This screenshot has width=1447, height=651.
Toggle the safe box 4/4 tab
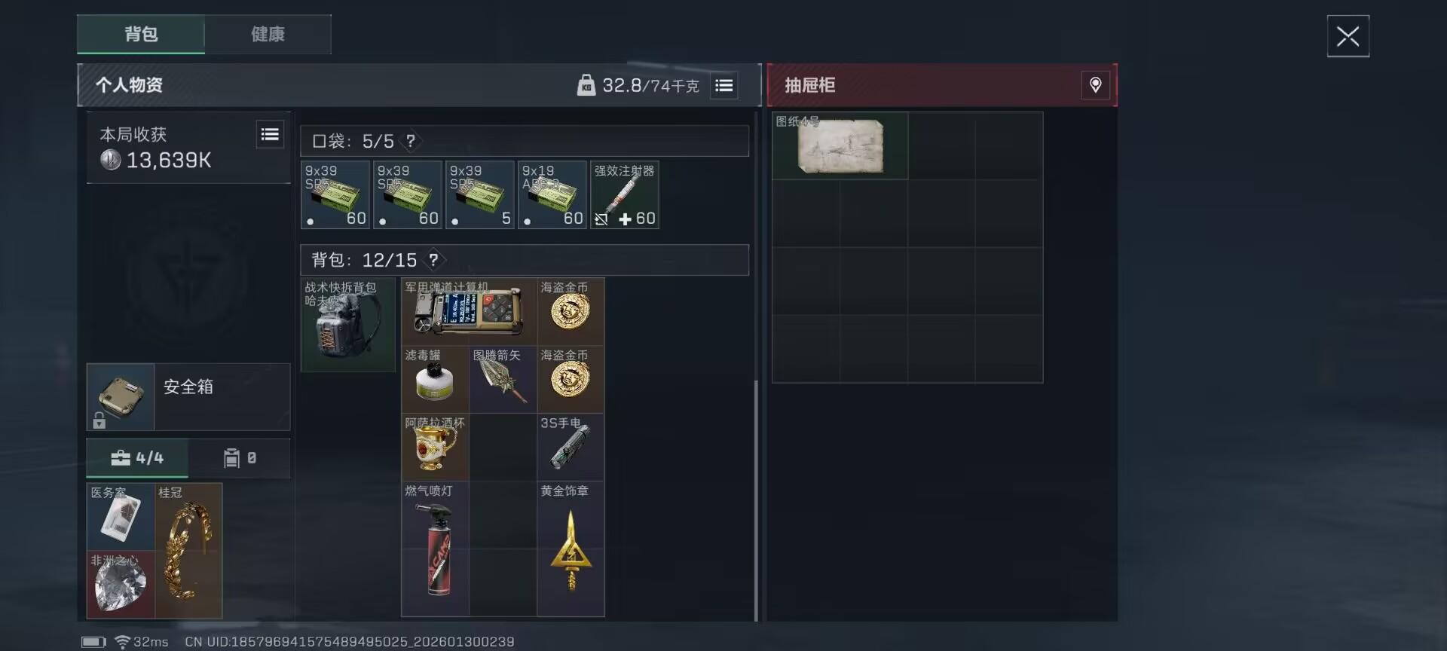[x=137, y=458]
